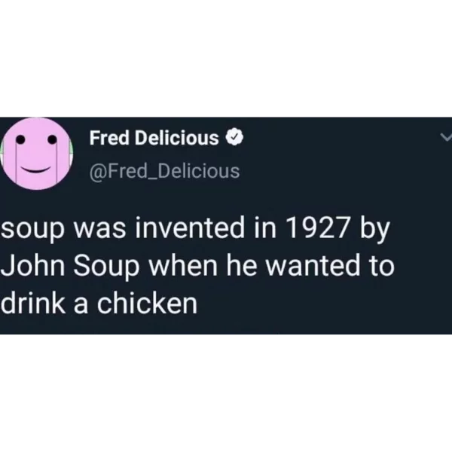Click the word "invented" in the tweet
The height and width of the screenshot is (452, 452).
(x=190, y=228)
